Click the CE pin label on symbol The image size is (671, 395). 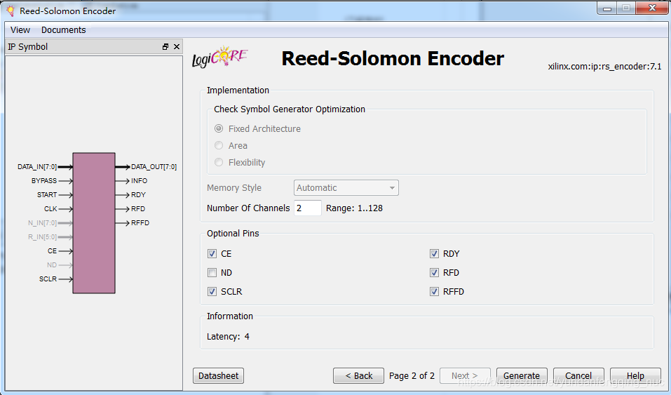52,251
